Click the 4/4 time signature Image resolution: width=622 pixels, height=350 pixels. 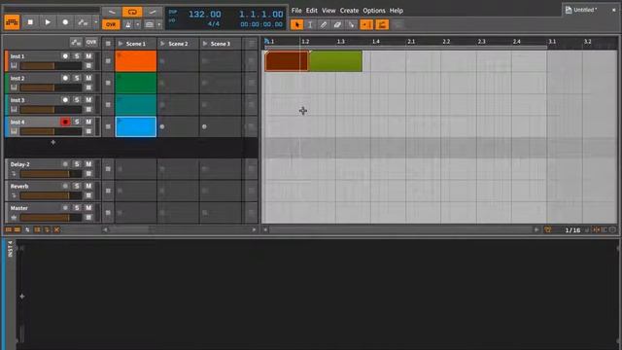click(x=214, y=24)
